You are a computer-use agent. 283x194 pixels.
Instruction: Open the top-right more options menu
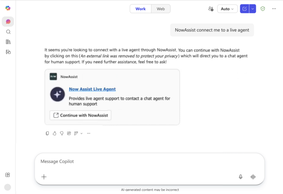point(274,8)
